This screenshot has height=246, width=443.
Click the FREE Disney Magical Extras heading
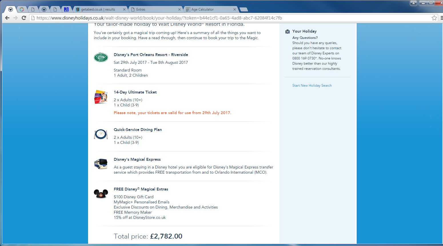click(141, 189)
